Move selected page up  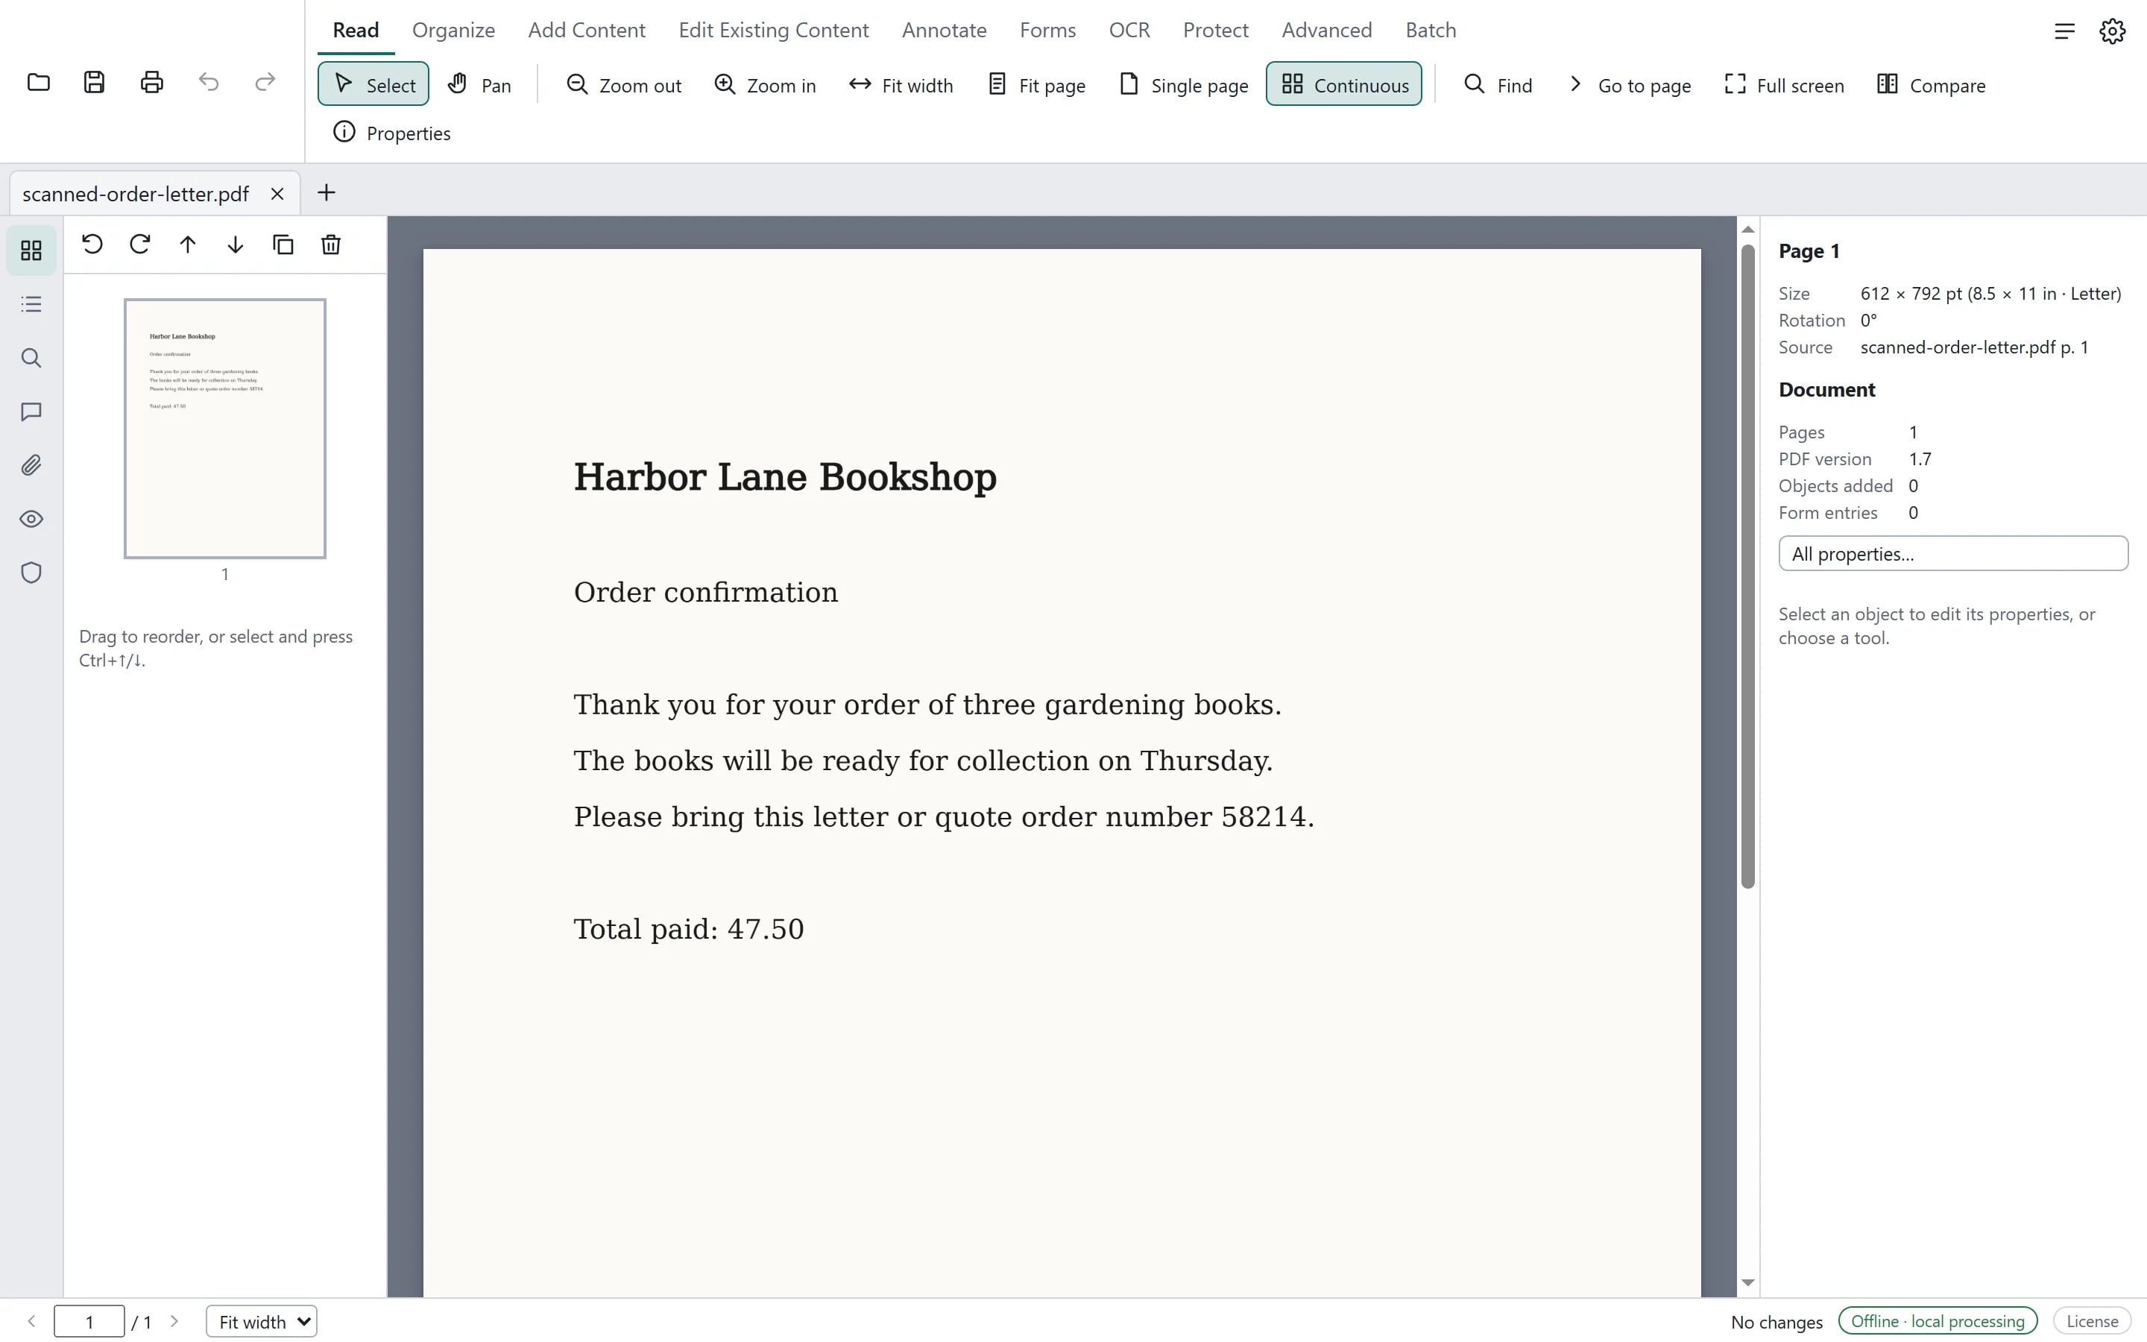[187, 244]
